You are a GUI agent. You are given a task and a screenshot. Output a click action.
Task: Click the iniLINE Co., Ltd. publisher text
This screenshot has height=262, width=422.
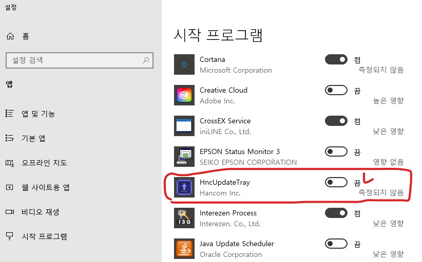225,132
